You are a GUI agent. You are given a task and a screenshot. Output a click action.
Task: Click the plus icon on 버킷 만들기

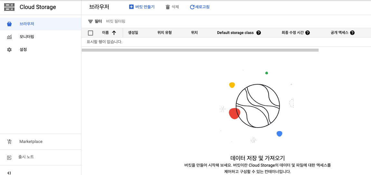[131, 7]
